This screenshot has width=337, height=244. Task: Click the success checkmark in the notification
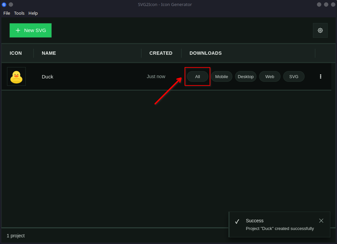(237, 221)
